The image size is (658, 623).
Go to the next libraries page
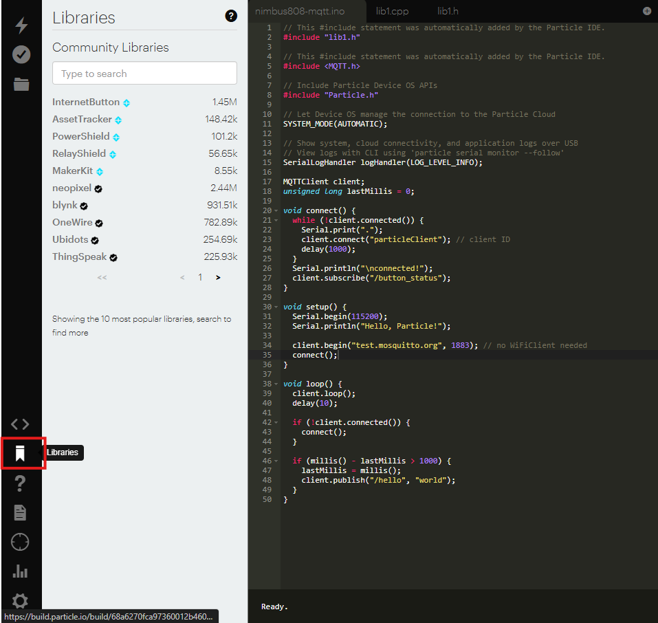coord(218,278)
